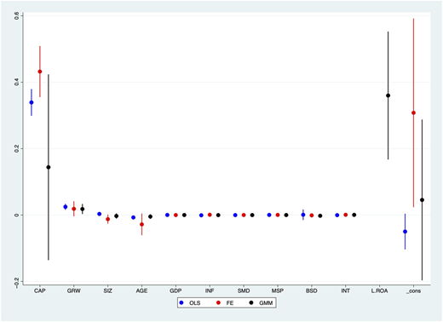This screenshot has height=322, width=443.
Task: Select the red FE point for CAP
Action: pyautogui.click(x=40, y=72)
